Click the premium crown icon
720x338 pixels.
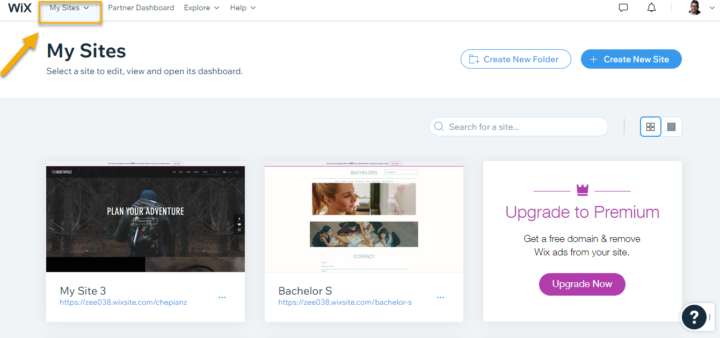coord(582,189)
